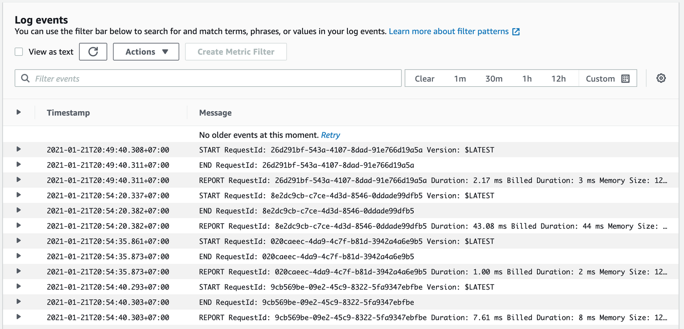Open the Actions dropdown menu

tap(146, 52)
